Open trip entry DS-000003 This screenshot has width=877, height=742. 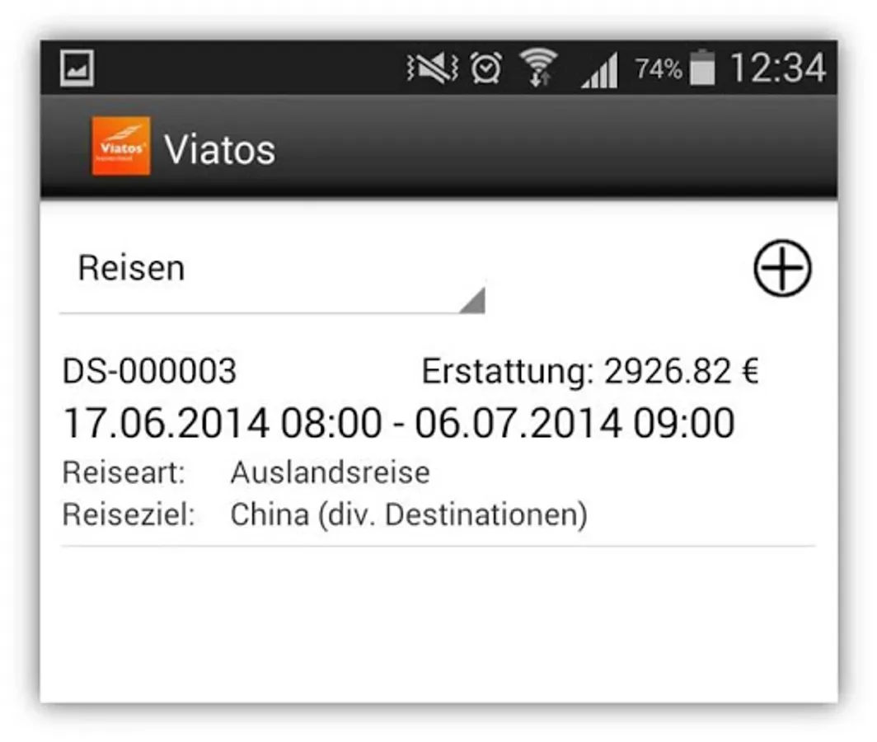click(x=438, y=444)
